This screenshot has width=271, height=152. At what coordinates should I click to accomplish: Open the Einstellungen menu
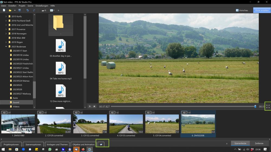pyautogui.click(x=42, y=6)
